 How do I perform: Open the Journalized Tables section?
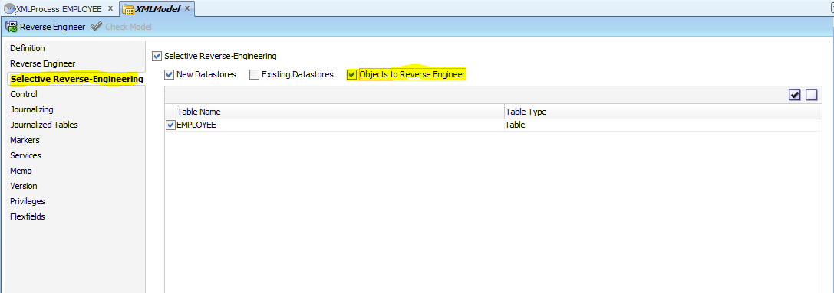45,125
